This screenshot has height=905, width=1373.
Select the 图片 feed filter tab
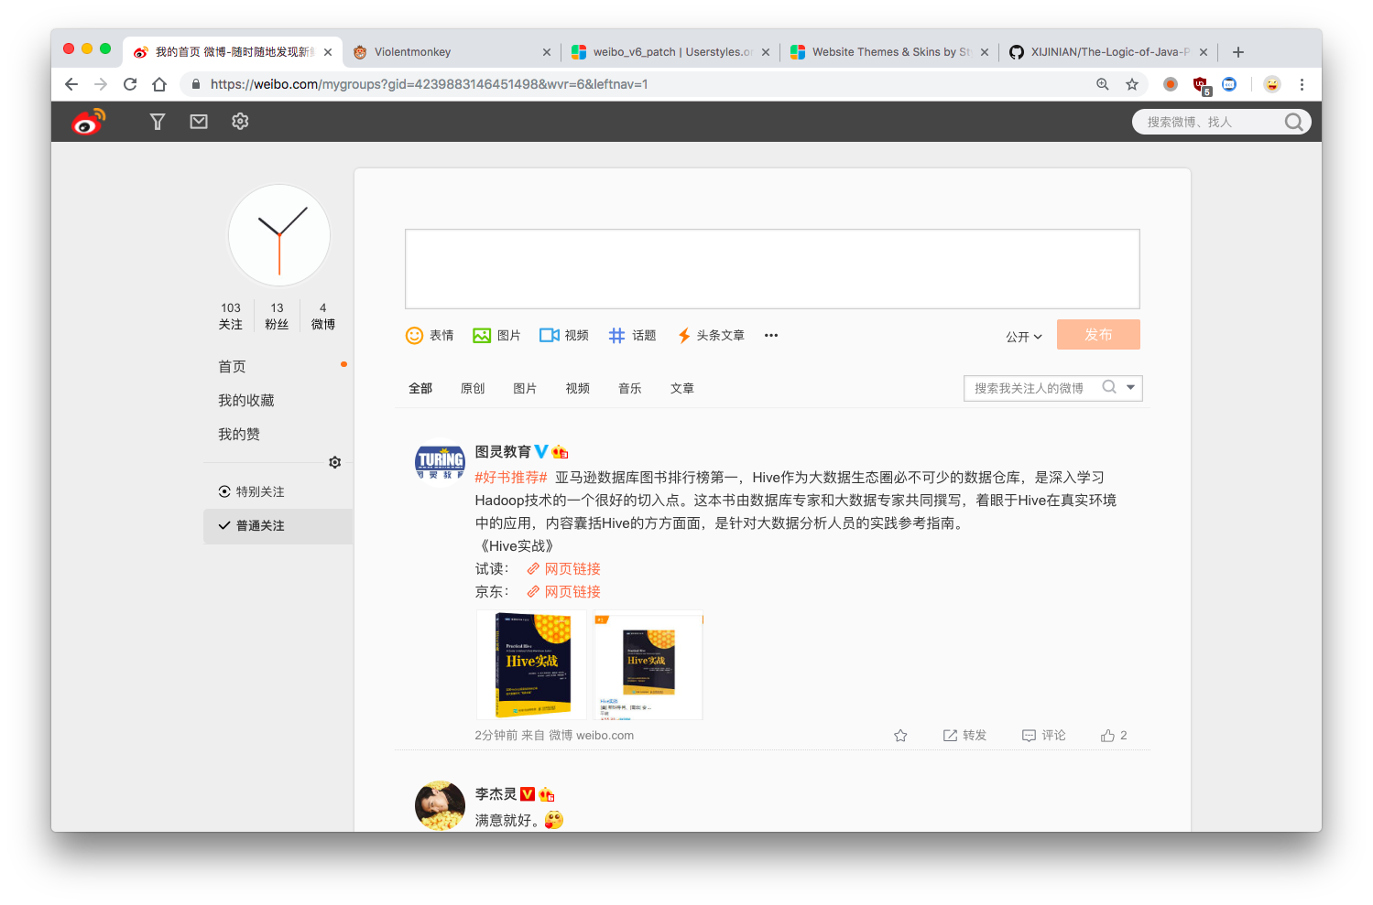point(525,389)
